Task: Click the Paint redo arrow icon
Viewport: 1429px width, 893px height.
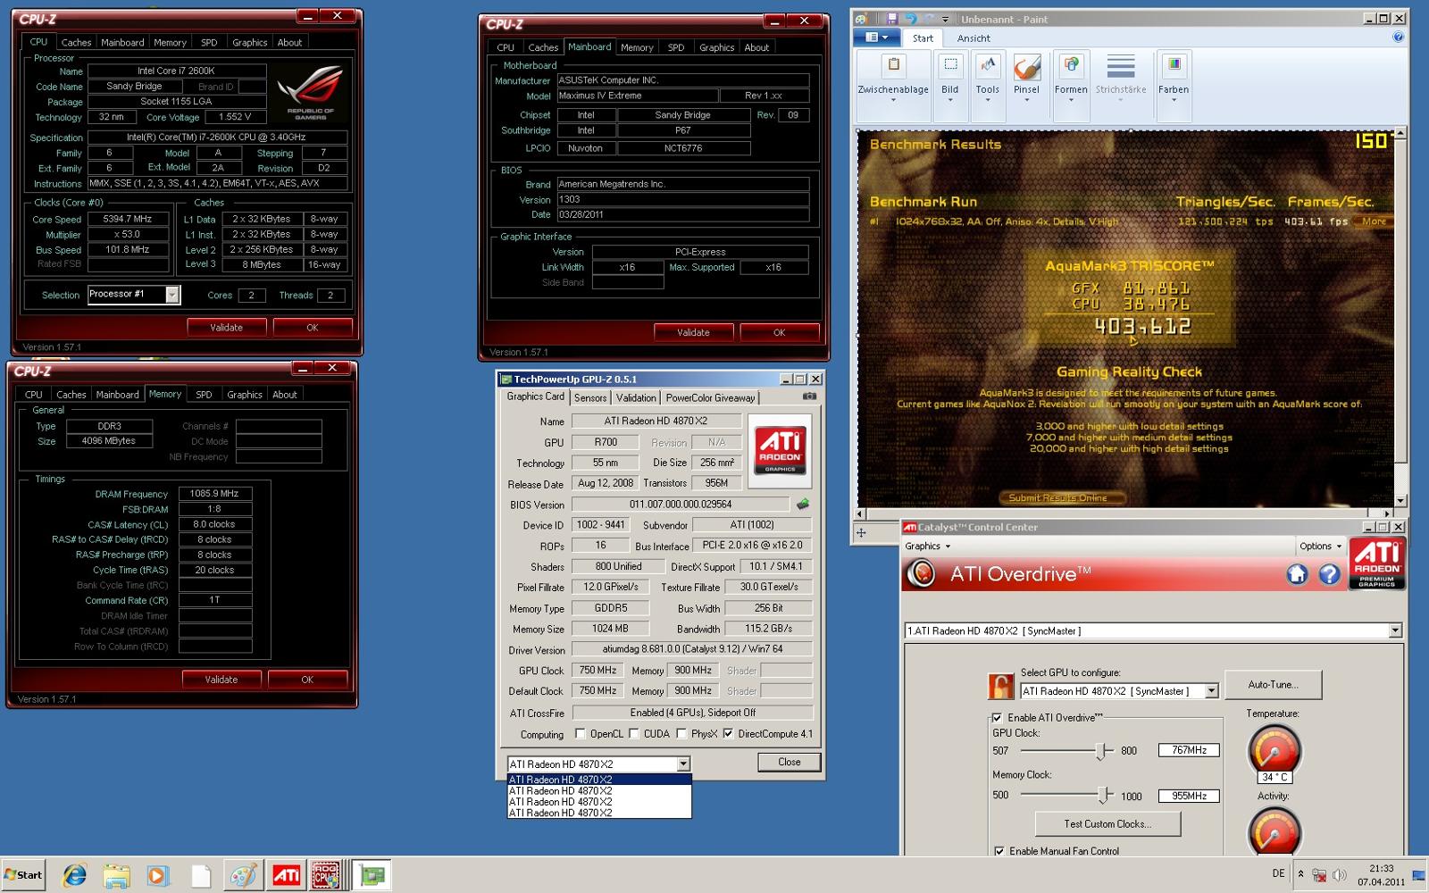Action: point(929,18)
